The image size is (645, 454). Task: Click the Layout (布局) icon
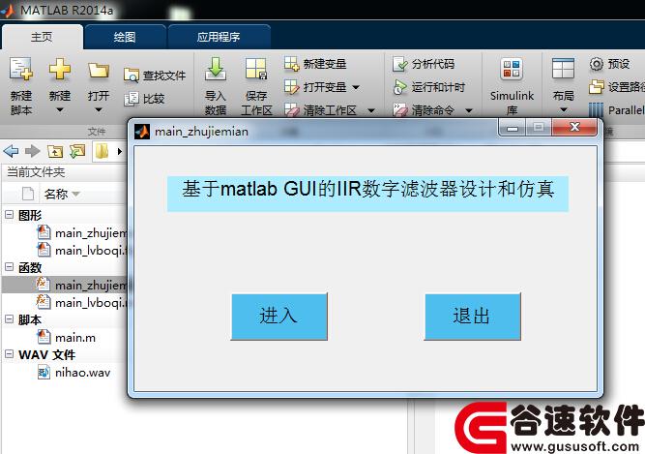pos(563,69)
